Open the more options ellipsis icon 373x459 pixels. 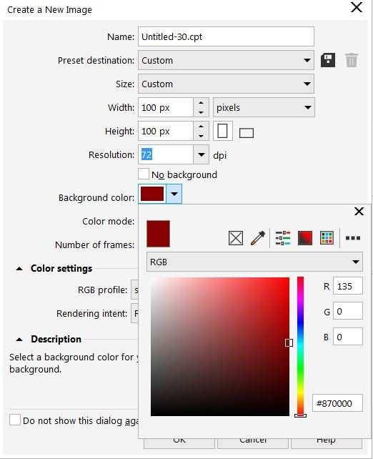353,238
